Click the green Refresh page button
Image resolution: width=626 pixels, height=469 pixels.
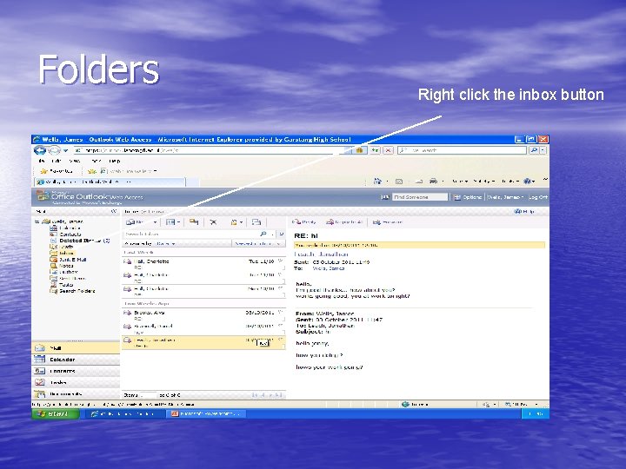pos(375,150)
